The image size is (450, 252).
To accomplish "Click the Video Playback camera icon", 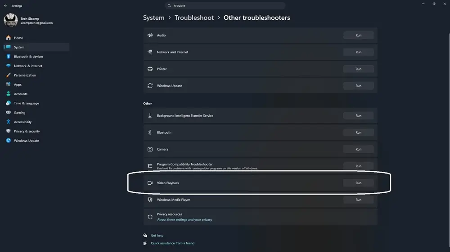I will point(150,183).
